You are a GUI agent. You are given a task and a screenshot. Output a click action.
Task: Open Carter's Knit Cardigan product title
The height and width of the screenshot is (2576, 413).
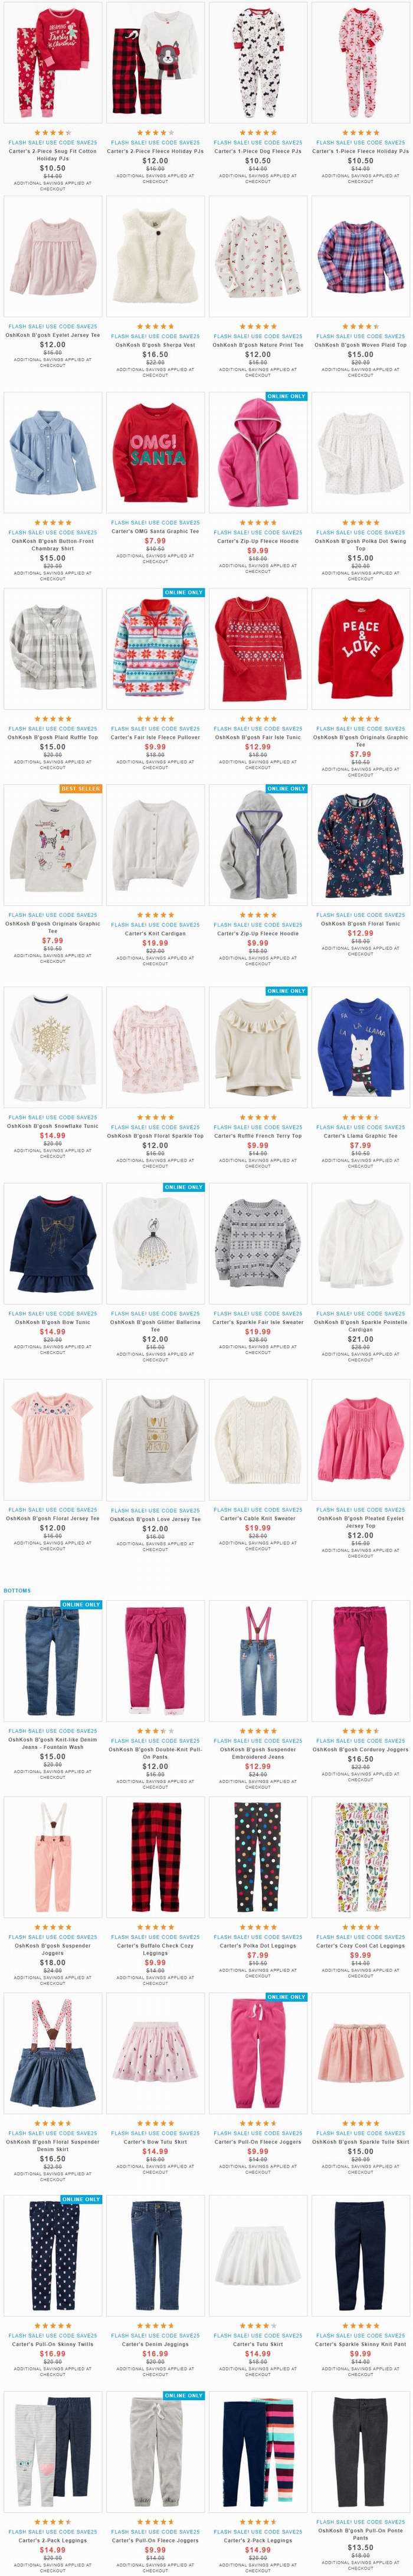coord(155,933)
